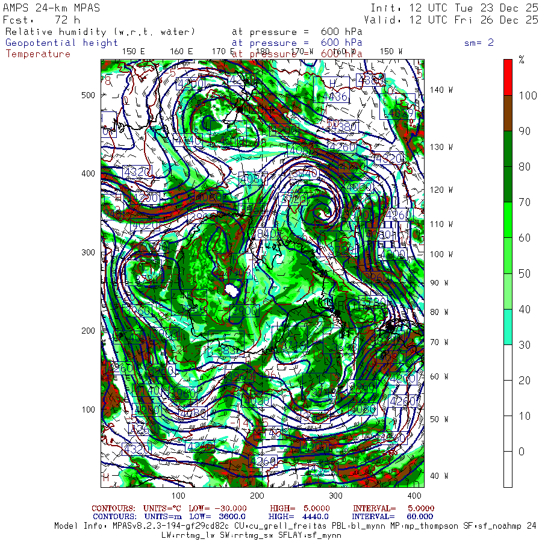542x542 pixels.
Task: Select the "%" unit label above the legend
Action: (522, 60)
